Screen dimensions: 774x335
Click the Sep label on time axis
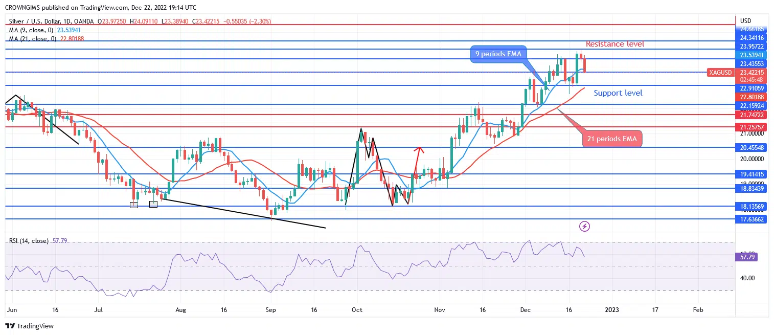click(271, 310)
